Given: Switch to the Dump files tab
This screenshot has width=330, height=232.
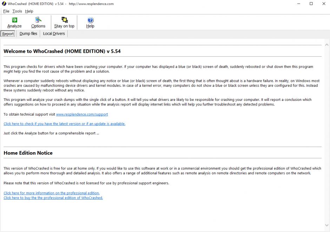Looking at the screenshot, I should click(x=28, y=34).
